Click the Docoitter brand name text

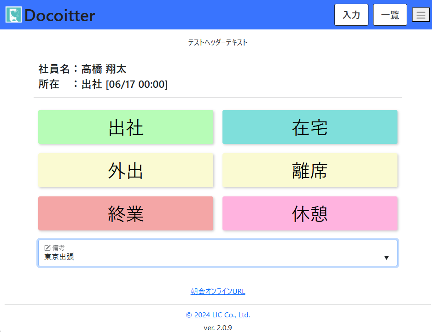coord(59,15)
